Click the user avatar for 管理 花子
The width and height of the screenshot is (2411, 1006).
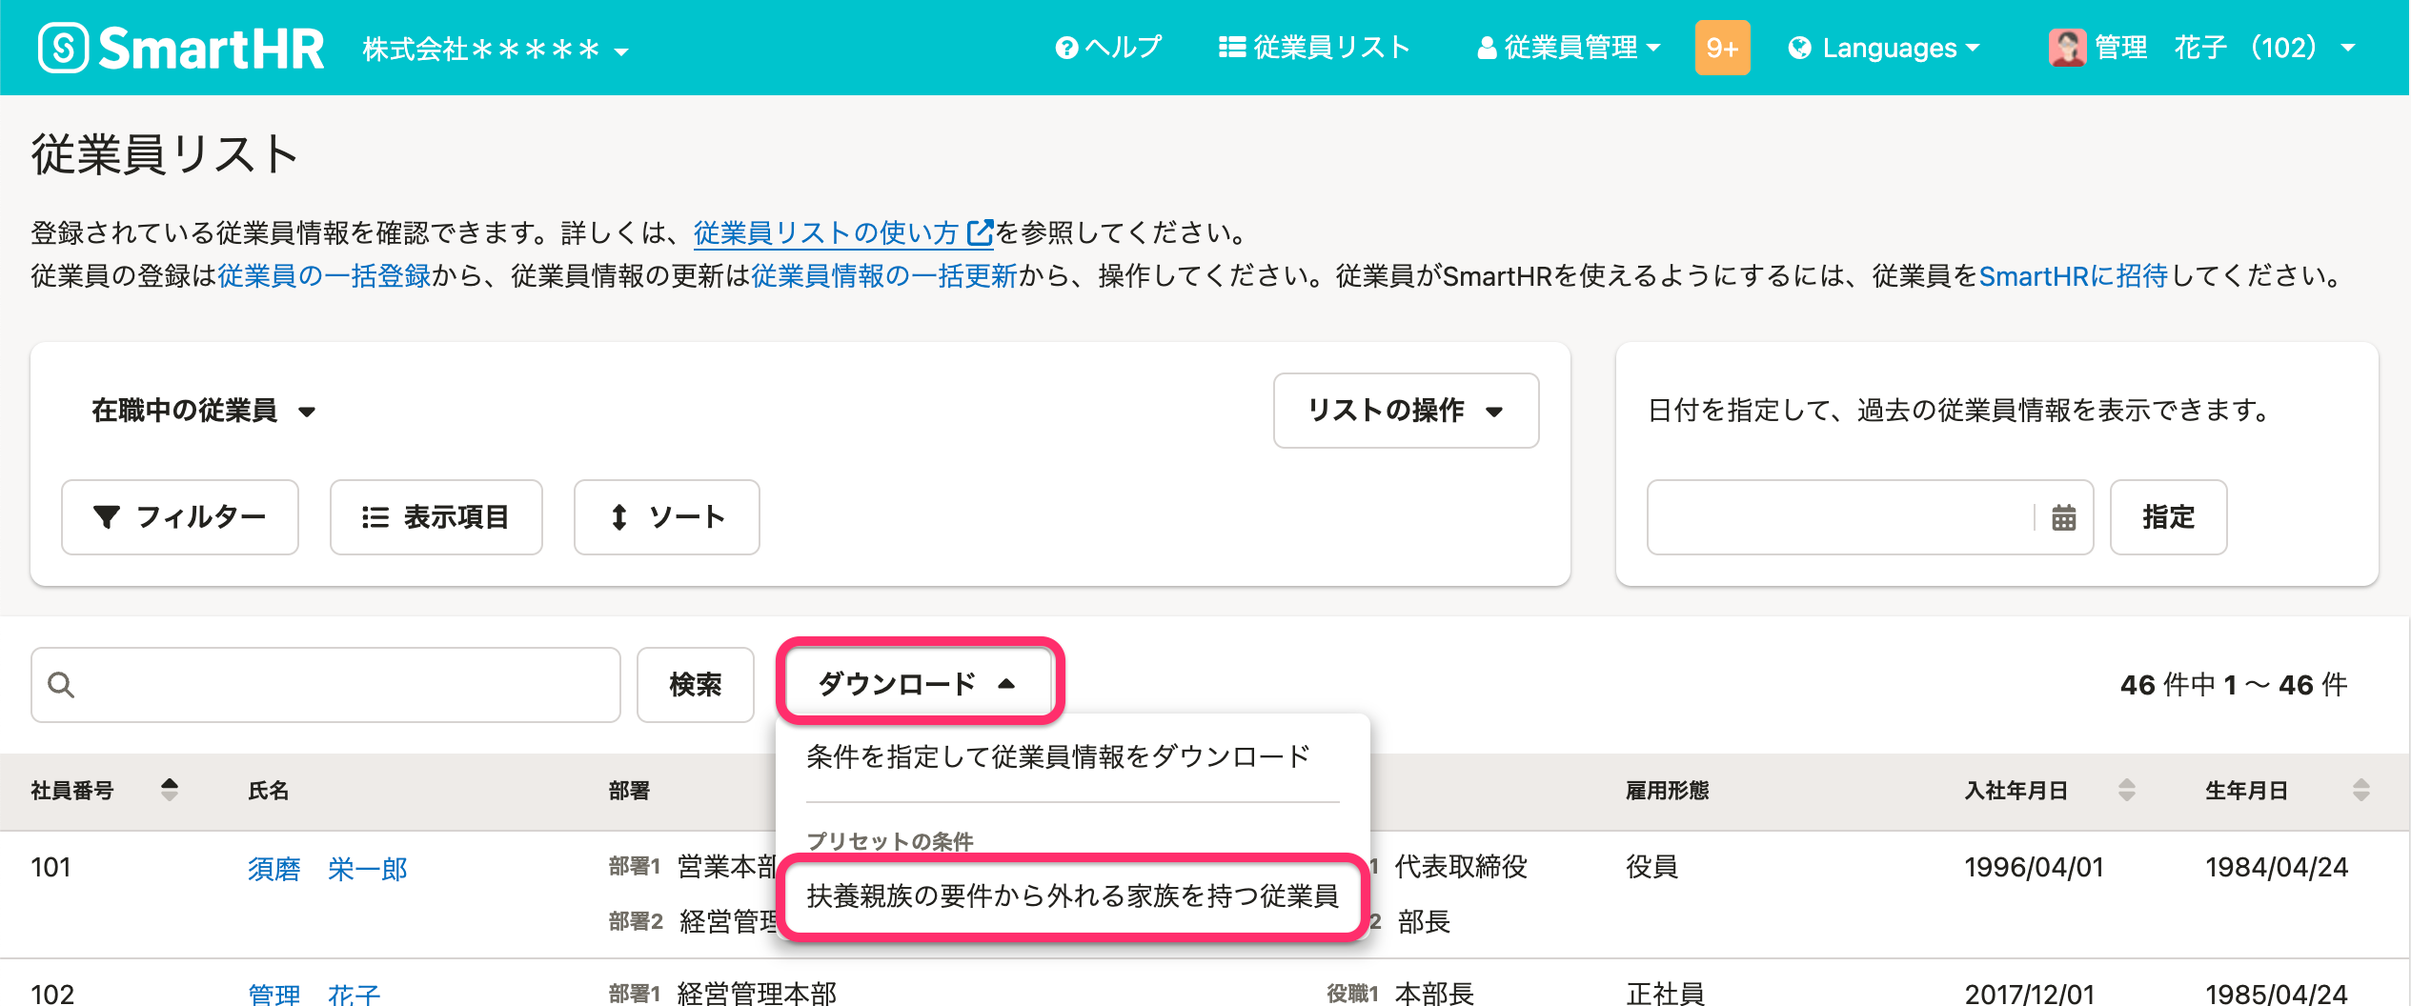click(x=2066, y=48)
